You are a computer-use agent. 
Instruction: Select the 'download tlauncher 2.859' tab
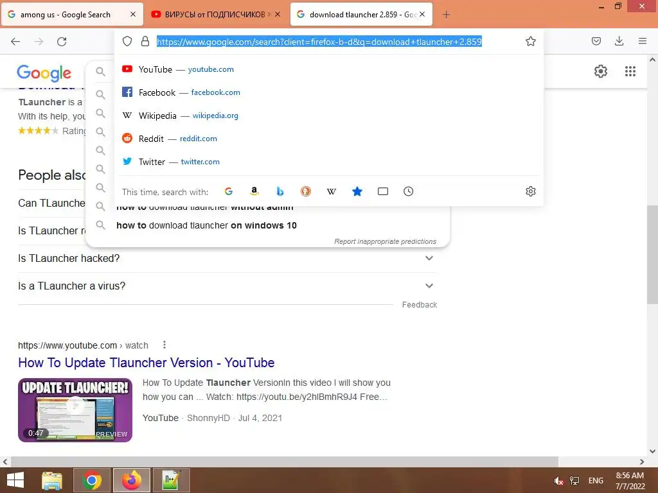(x=361, y=15)
